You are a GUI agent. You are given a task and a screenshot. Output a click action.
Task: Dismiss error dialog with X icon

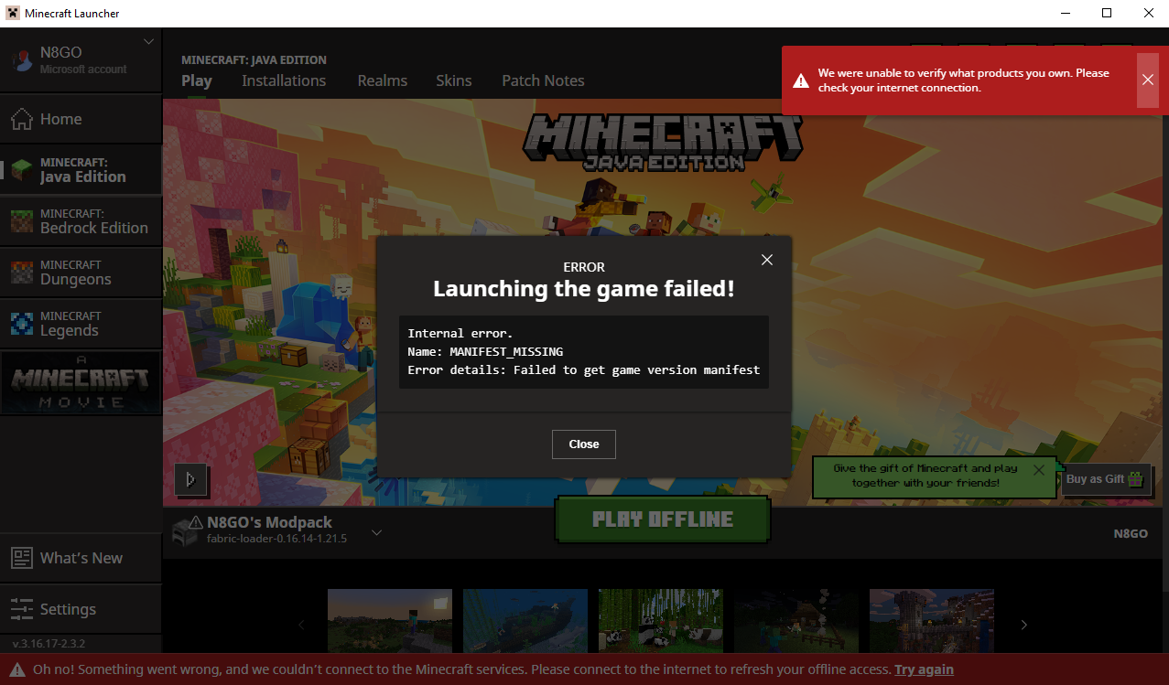tap(767, 260)
